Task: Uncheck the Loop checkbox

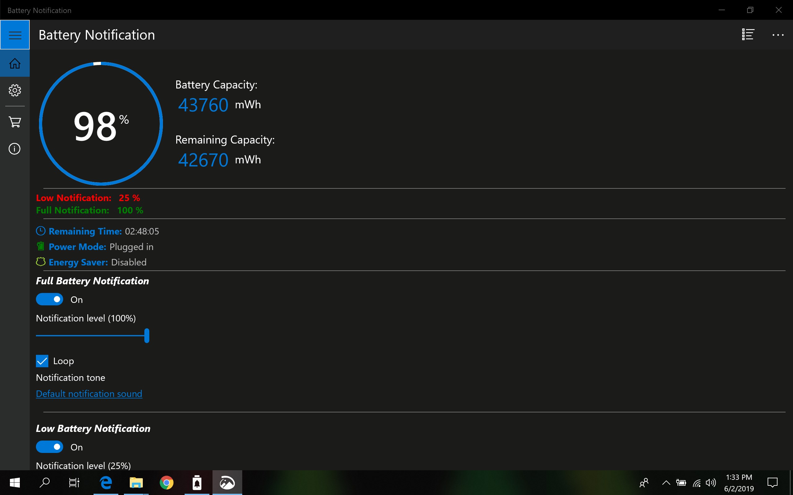Action: tap(42, 361)
